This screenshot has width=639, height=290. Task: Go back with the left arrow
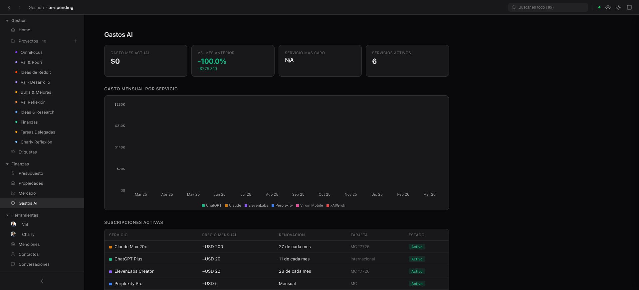tap(9, 7)
